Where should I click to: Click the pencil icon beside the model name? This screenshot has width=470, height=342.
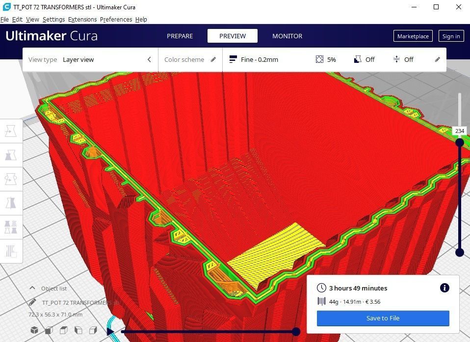point(32,302)
